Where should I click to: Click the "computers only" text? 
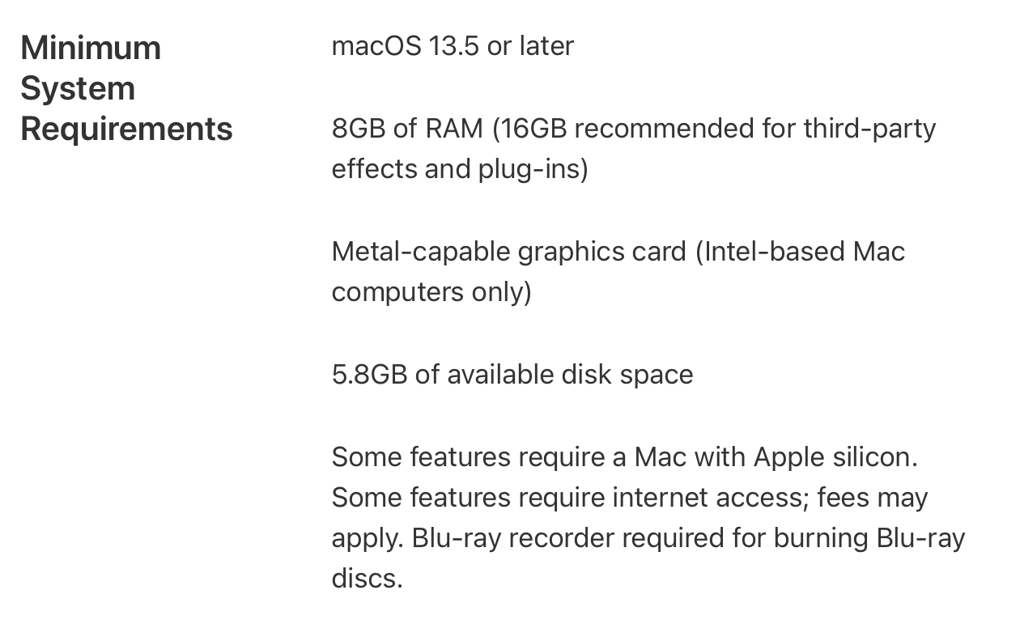click(429, 292)
